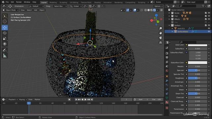The image size is (212, 119).
Task: Open the viewport Add menu
Action: pyautogui.click(x=35, y=10)
